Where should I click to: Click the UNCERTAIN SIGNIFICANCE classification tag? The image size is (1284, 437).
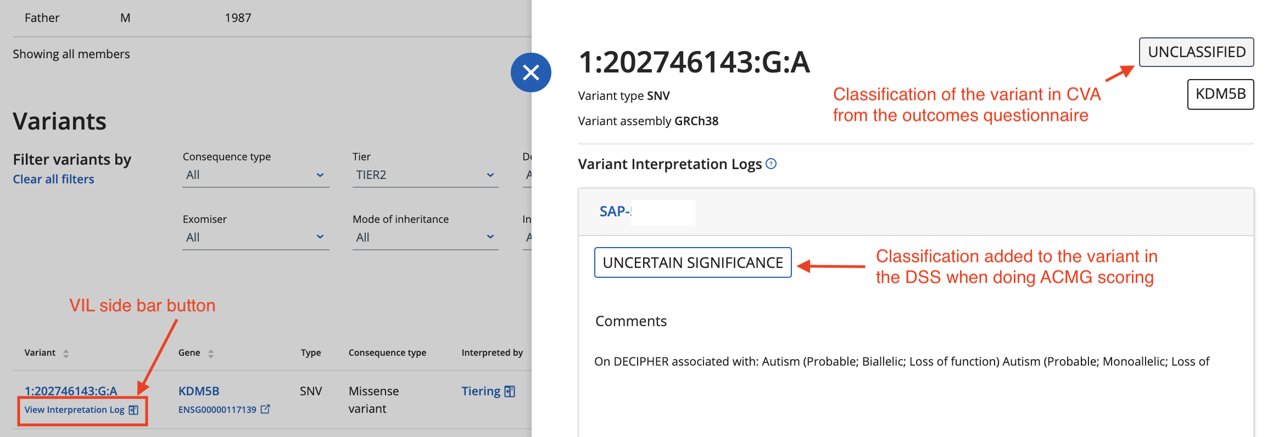pos(693,262)
